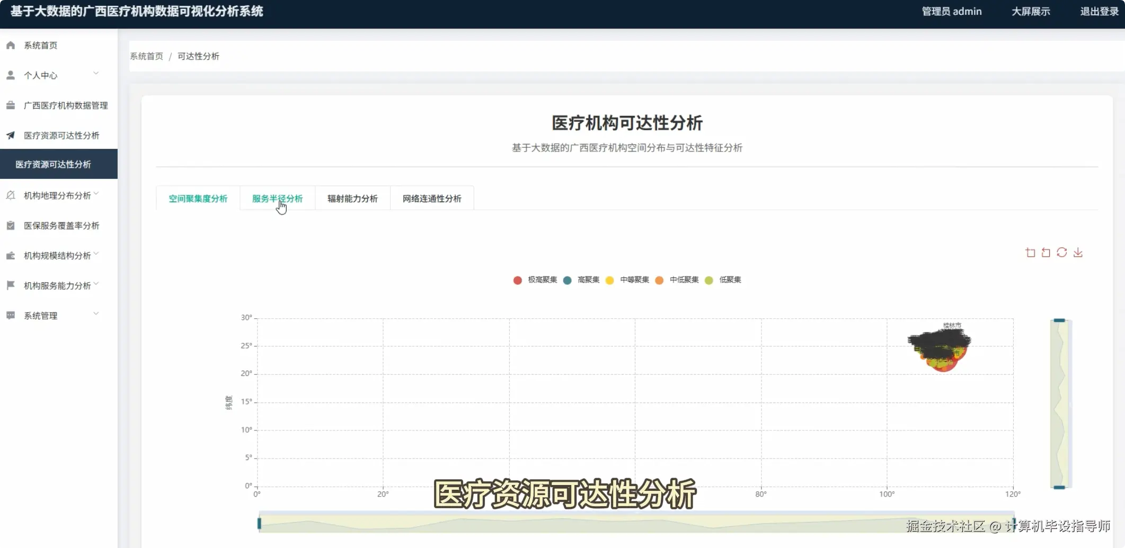This screenshot has height=548, width=1125.
Task: Click the paper plane icon beside 医疗资源可达性分析
Action: (11, 136)
